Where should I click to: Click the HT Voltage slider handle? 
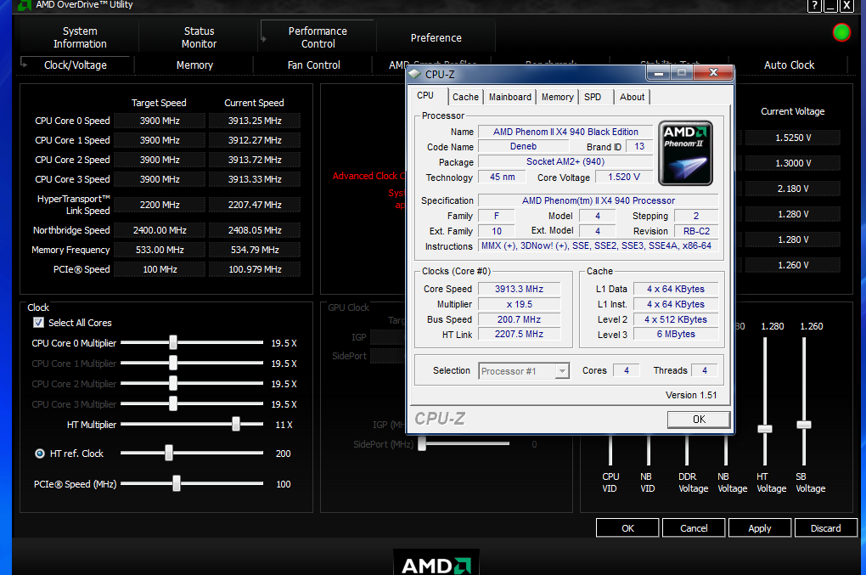coord(765,429)
